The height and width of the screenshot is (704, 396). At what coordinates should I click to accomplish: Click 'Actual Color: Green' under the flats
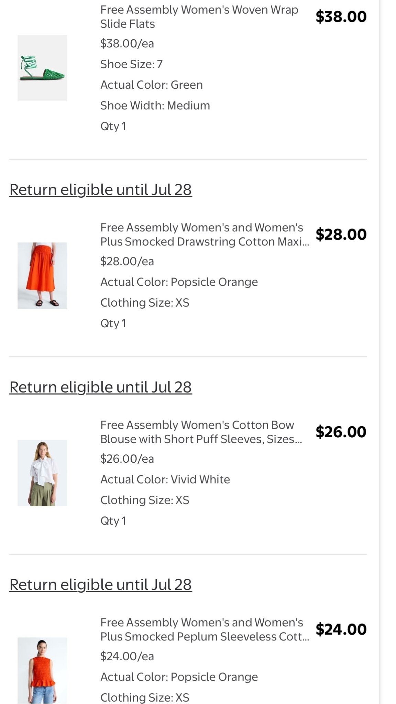(152, 85)
